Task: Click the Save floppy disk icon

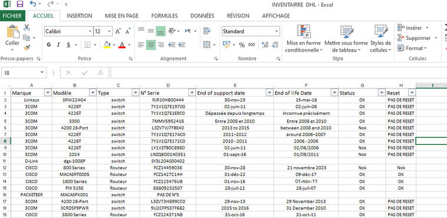Action: tap(20, 4)
